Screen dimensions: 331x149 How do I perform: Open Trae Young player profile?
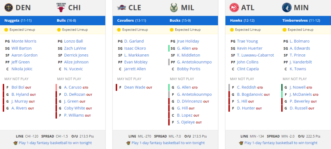[x=248, y=41]
